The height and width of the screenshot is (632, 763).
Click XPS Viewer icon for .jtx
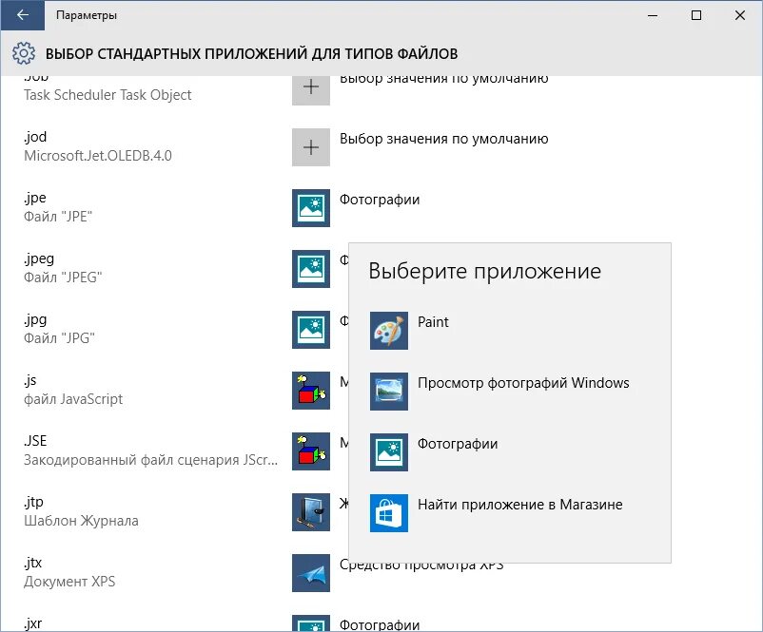311,573
